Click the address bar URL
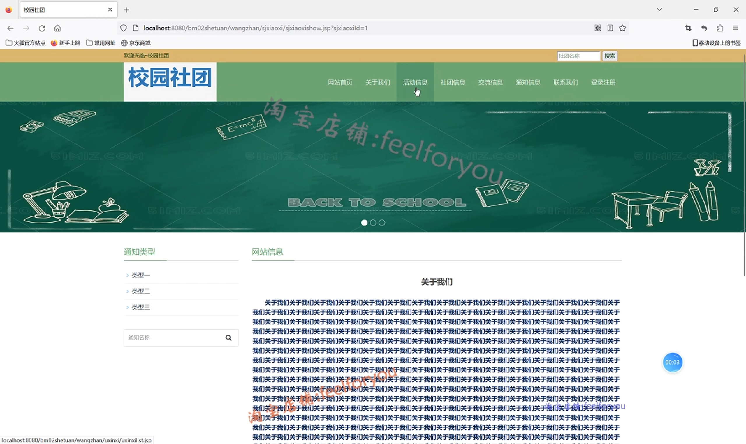This screenshot has width=746, height=444. [255, 28]
